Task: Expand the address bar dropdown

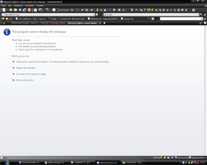Action: coord(94,14)
